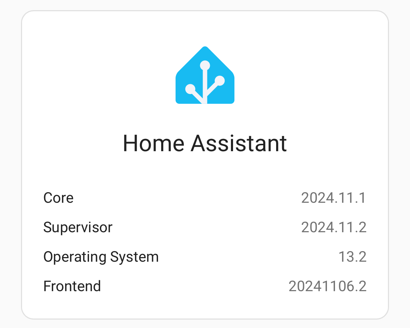This screenshot has height=328, width=410.
Task: Click the top circle node in logo
Action: tap(205, 66)
